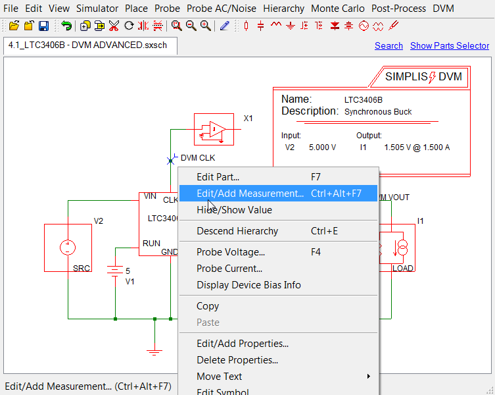Viewport: 495px width, 395px height.
Task: Click Show Parts Selector link
Action: (x=450, y=45)
